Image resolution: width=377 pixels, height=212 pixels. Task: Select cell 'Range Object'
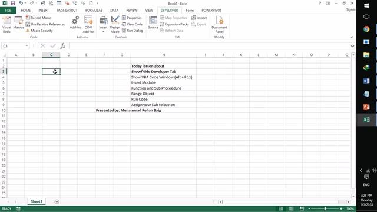[x=164, y=94]
